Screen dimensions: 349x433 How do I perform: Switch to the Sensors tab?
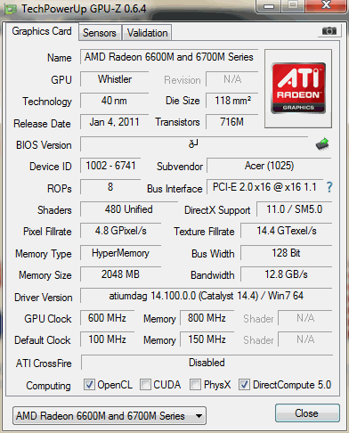[100, 33]
